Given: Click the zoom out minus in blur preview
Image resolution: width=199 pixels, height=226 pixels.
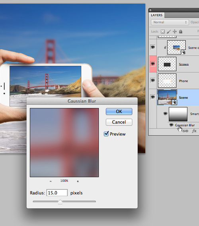Looking at the screenshot, I should coord(51,181).
